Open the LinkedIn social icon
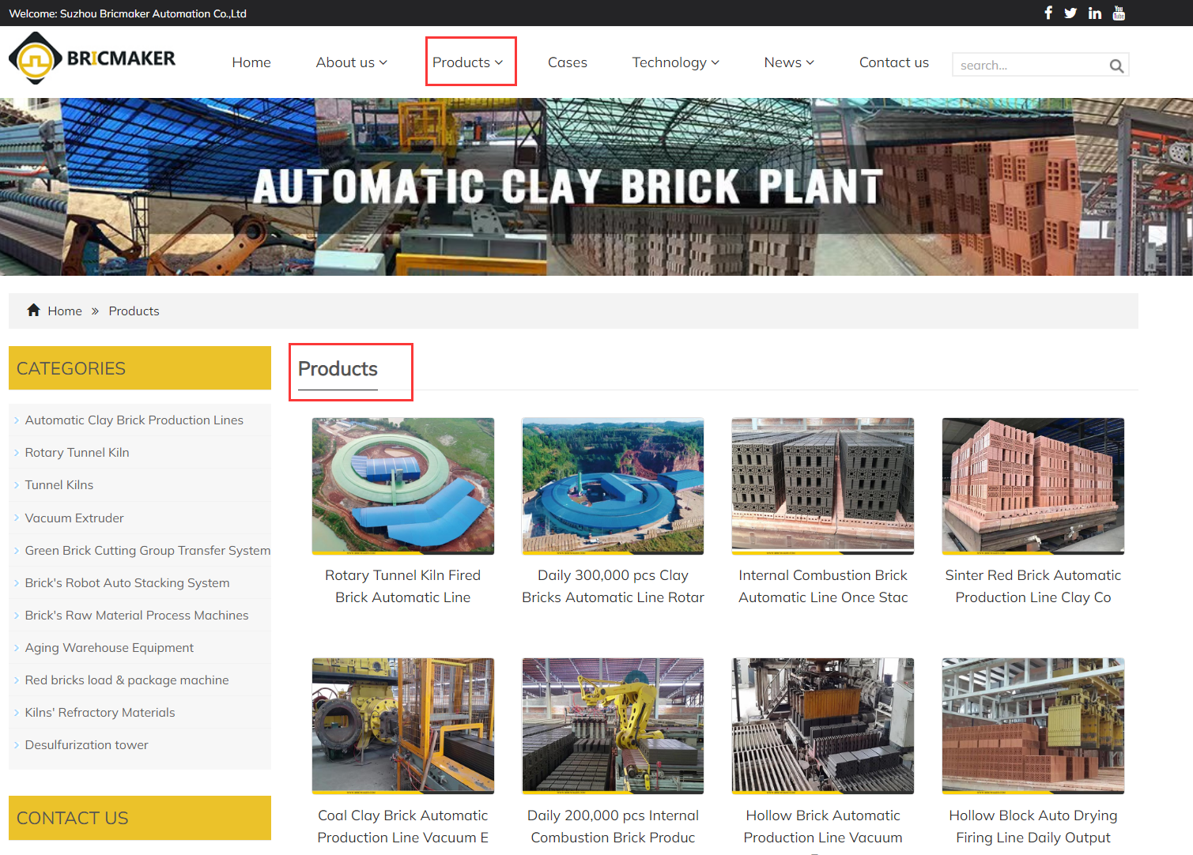 click(x=1094, y=13)
